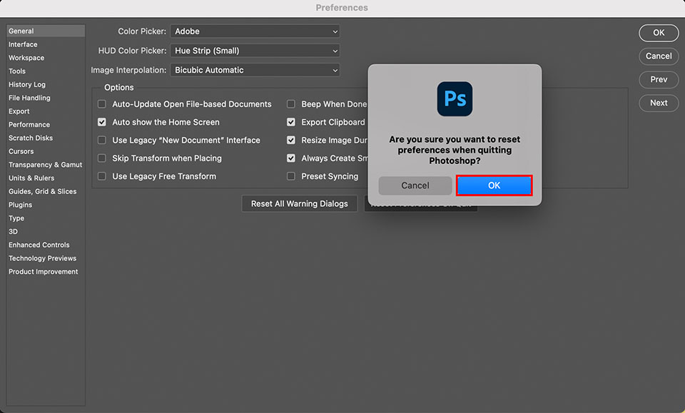The image size is (685, 413).
Task: Open the HUD Color Picker dropdown
Action: 255,51
